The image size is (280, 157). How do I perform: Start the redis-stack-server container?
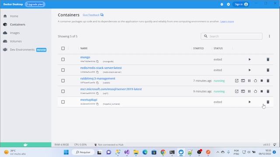(249, 70)
